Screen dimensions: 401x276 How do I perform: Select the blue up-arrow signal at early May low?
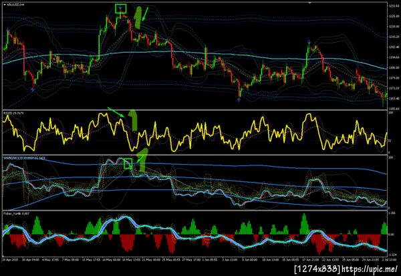[33, 89]
